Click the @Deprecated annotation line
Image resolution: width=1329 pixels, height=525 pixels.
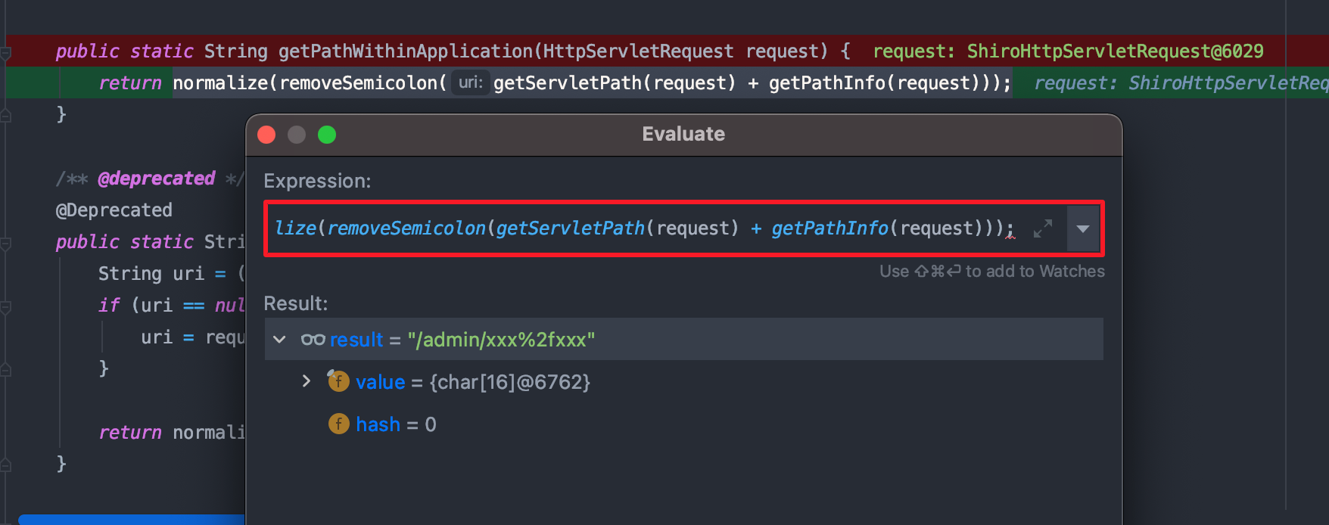(114, 210)
